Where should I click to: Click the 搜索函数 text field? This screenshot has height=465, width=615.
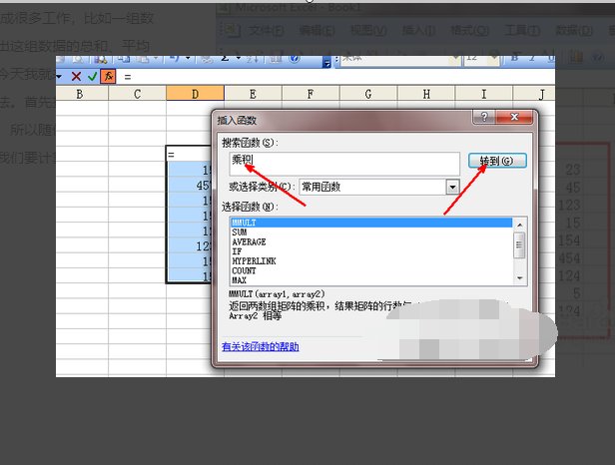(x=341, y=162)
